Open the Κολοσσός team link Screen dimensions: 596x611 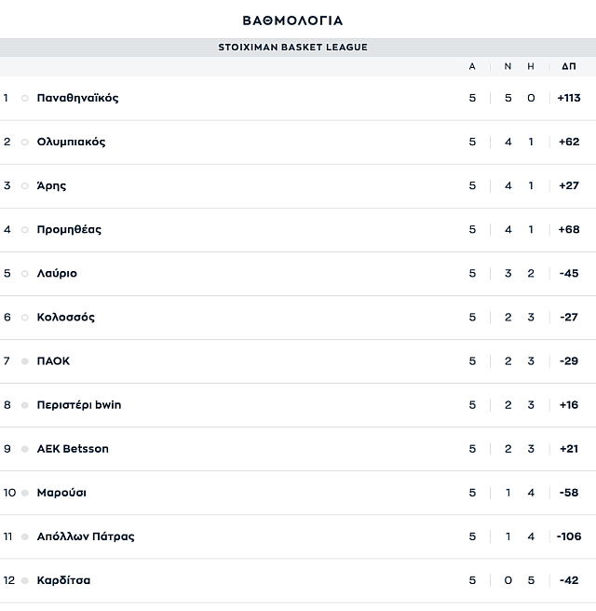[x=65, y=318]
